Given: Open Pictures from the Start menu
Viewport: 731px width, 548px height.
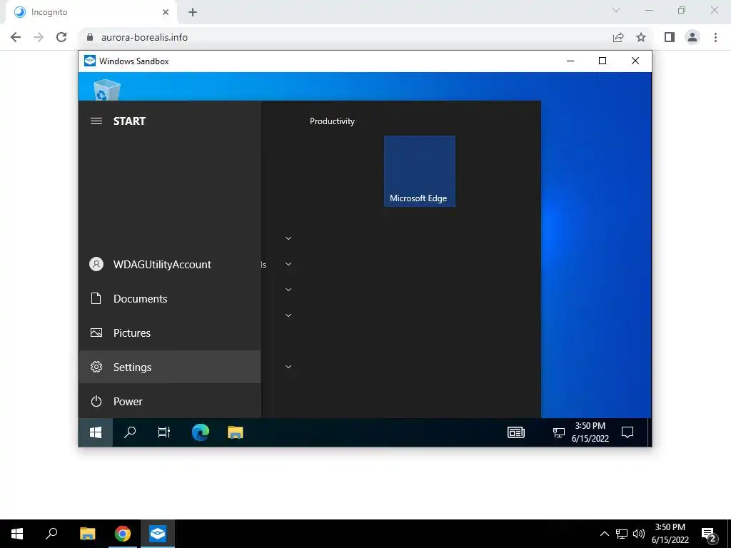Looking at the screenshot, I should click(170, 333).
